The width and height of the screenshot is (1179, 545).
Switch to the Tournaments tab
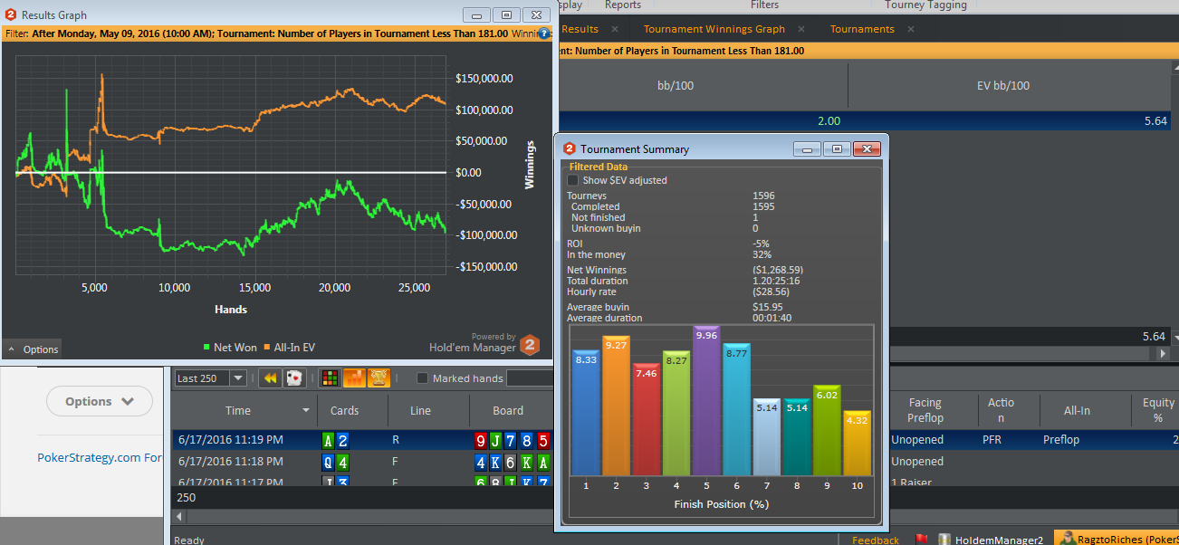click(x=862, y=29)
